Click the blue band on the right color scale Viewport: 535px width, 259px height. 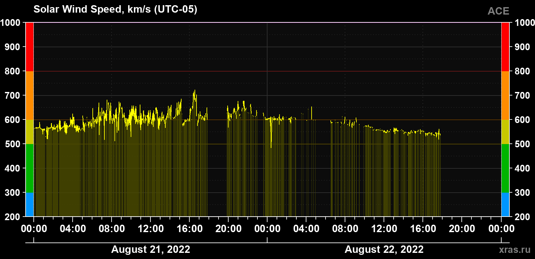(x=505, y=205)
